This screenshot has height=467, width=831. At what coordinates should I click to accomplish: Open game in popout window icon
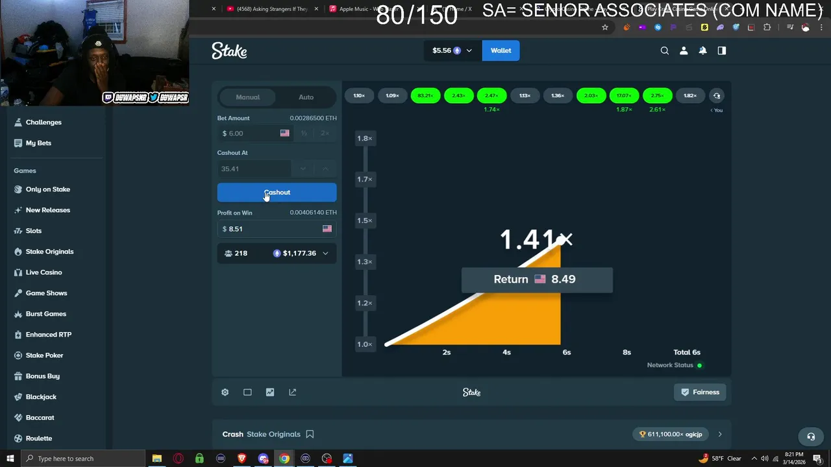coord(292,392)
